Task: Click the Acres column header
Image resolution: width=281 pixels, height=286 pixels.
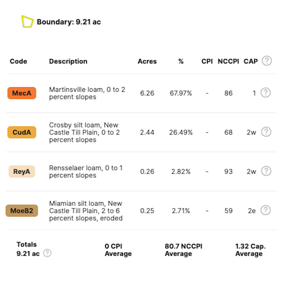Action: pyautogui.click(x=147, y=62)
